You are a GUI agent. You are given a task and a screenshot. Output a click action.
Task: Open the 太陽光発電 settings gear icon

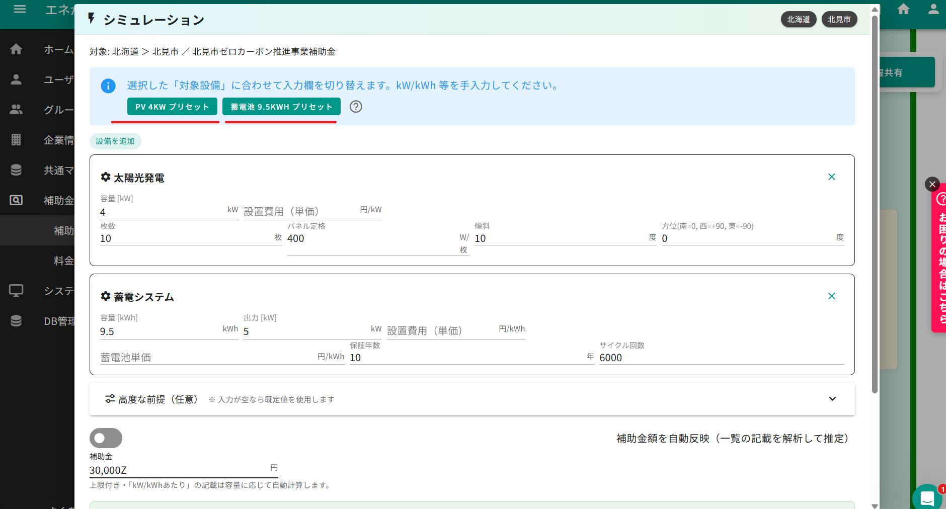click(106, 177)
